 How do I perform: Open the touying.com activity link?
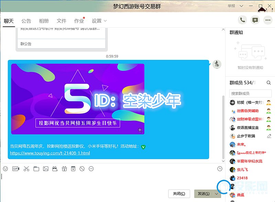click(x=50, y=153)
